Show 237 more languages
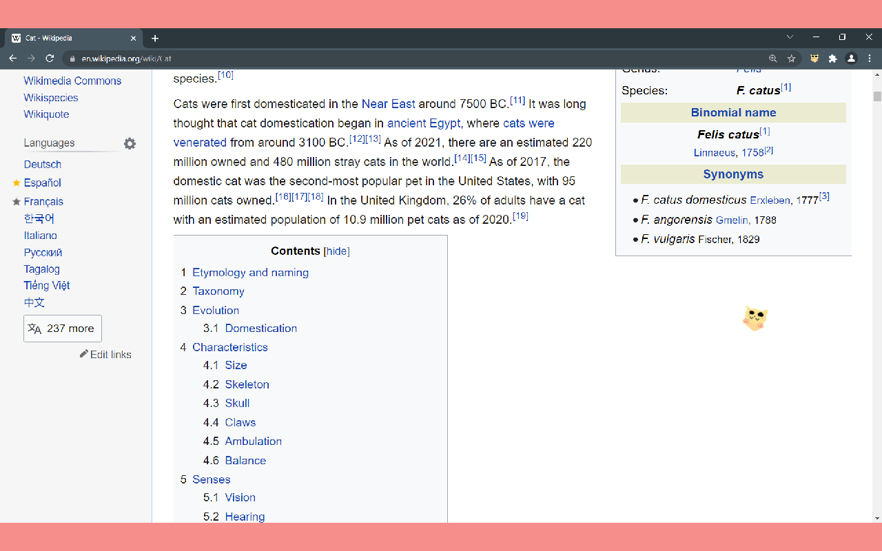This screenshot has width=882, height=551. [63, 329]
